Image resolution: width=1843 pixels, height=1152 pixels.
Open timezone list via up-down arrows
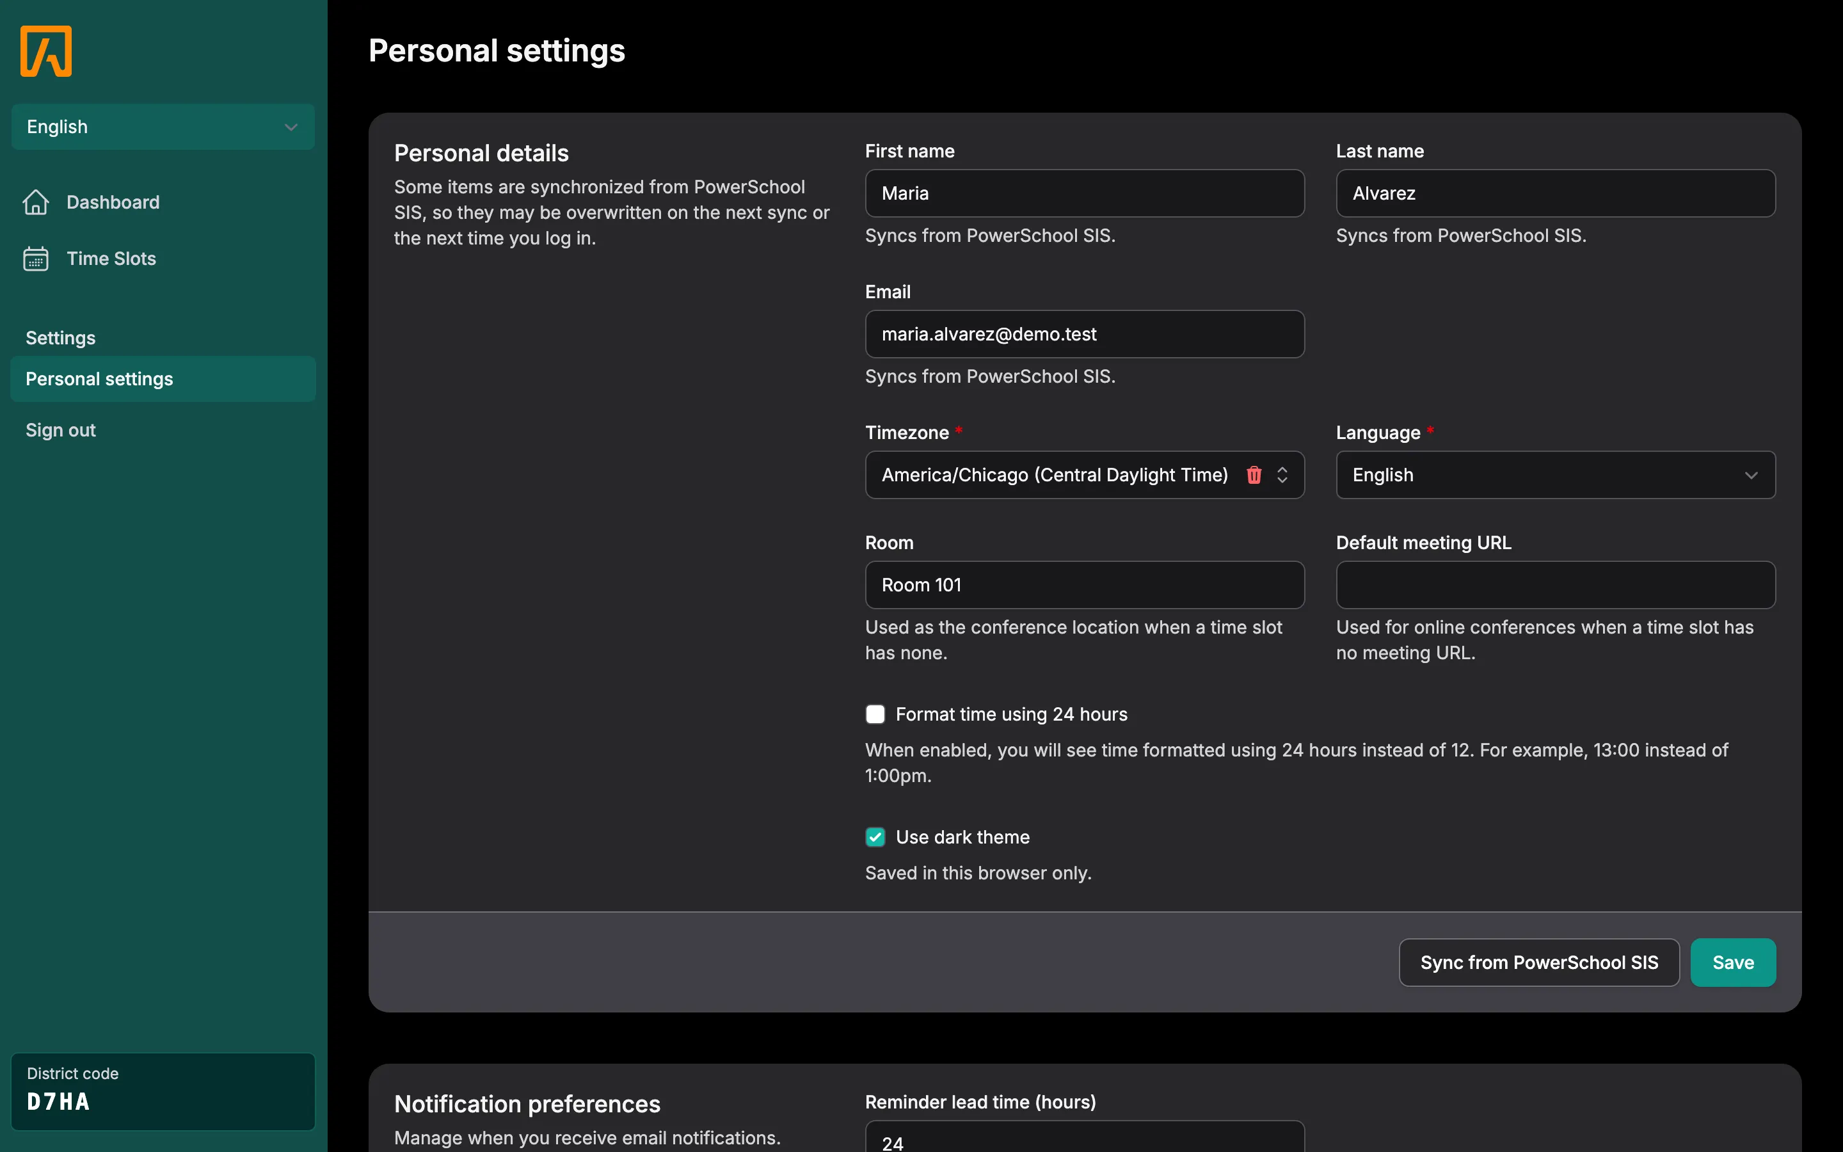coord(1282,475)
